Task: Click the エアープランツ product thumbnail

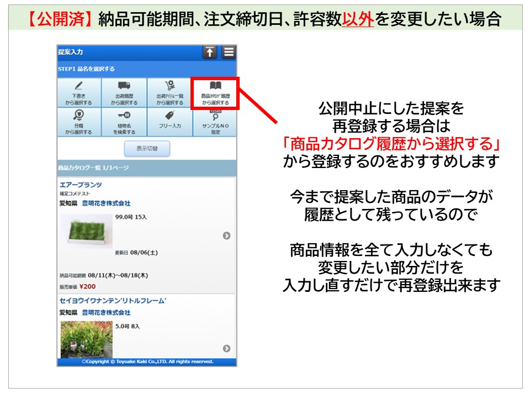Action: tap(85, 232)
